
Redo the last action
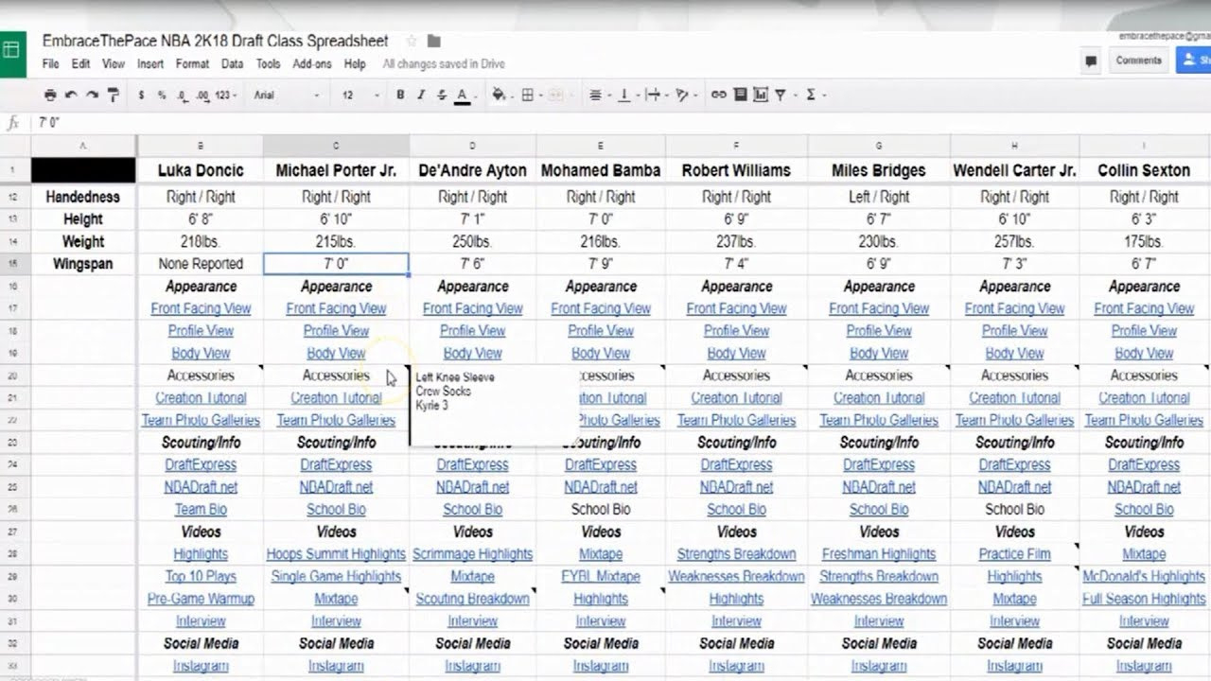point(92,95)
